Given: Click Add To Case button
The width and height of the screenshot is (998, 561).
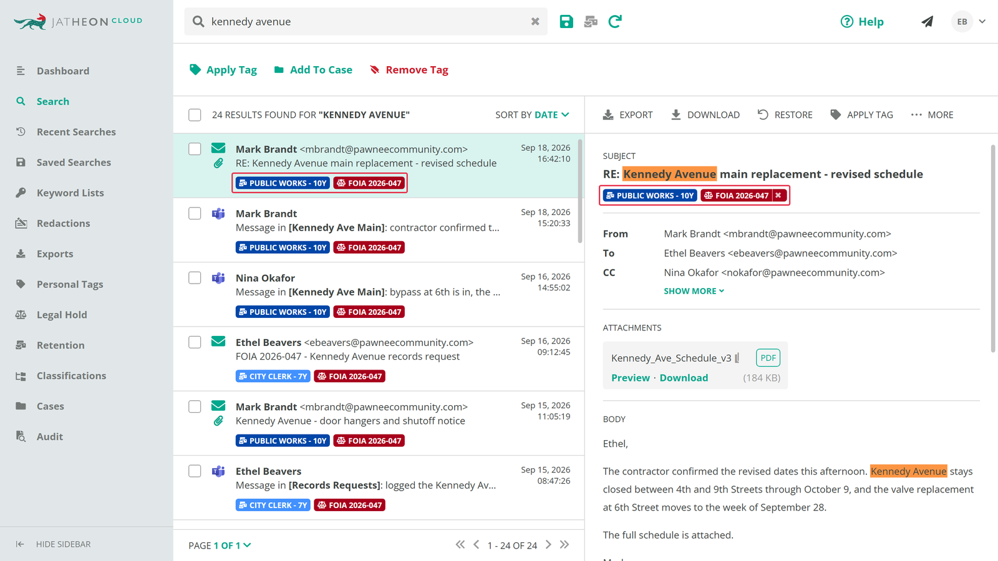Looking at the screenshot, I should coord(313,70).
